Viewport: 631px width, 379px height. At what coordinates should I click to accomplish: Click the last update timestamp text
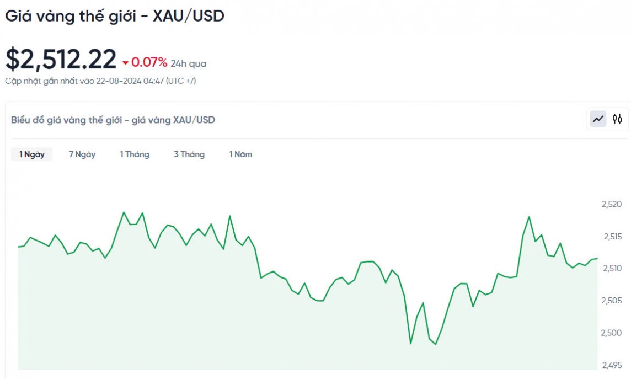pos(100,81)
